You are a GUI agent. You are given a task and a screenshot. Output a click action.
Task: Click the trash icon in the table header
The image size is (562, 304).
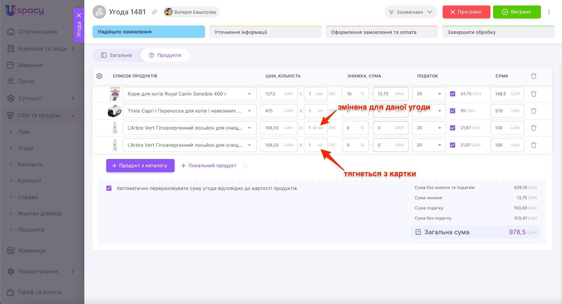click(534, 76)
